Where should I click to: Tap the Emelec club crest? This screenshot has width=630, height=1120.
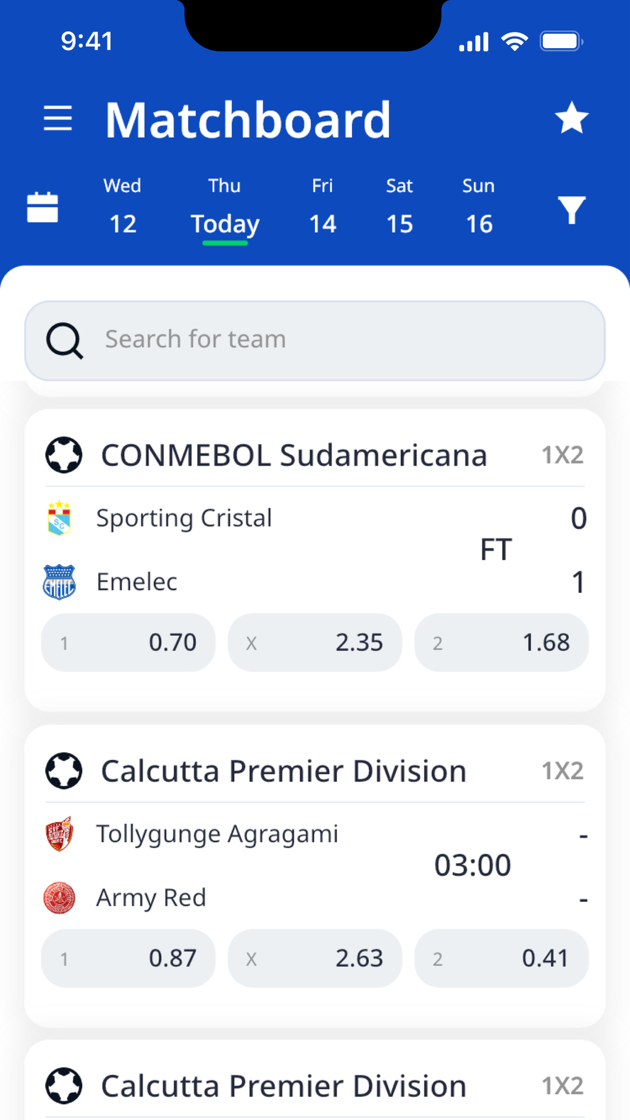point(59,582)
